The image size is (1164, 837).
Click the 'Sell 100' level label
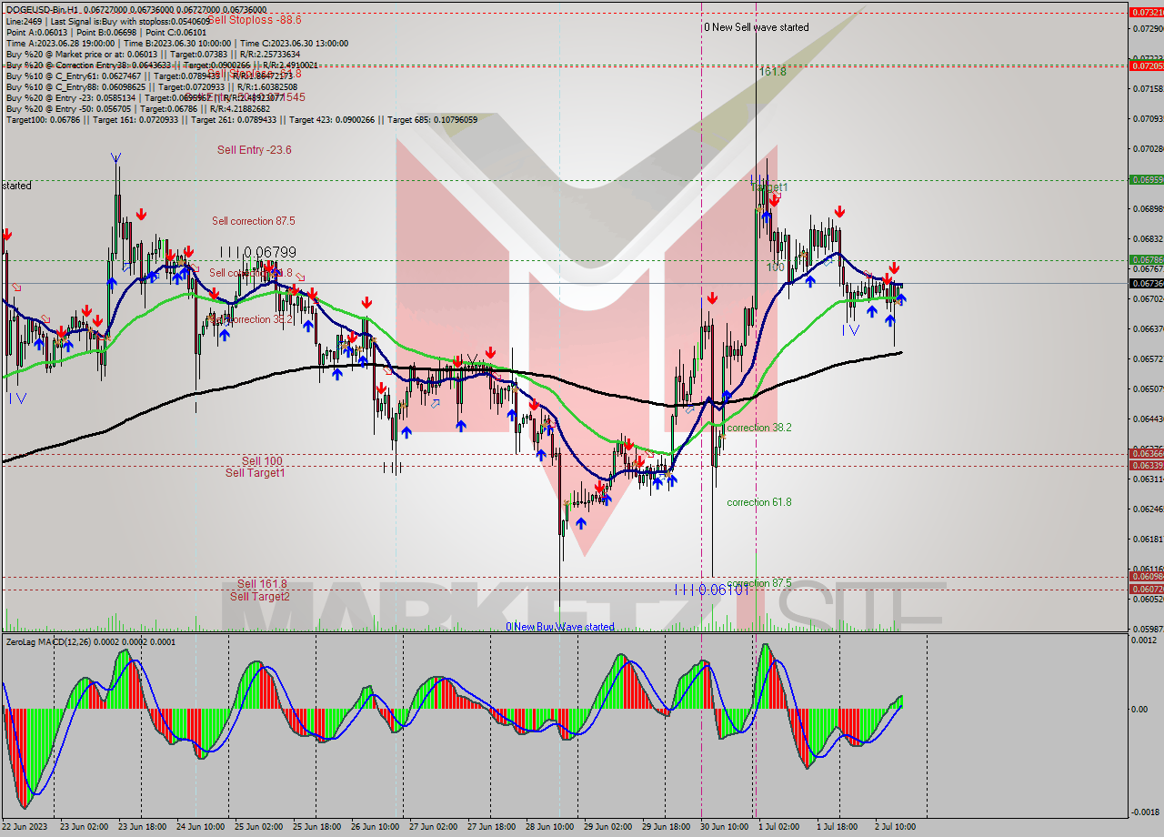click(x=262, y=461)
